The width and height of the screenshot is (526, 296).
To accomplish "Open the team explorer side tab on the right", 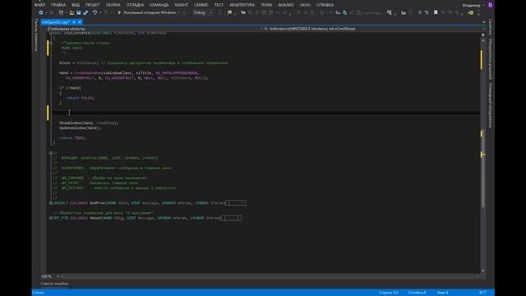I will [x=490, y=105].
